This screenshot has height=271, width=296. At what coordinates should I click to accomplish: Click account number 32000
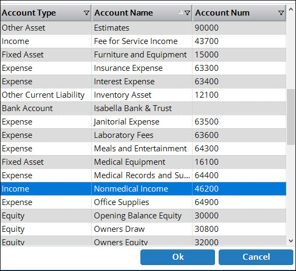click(206, 242)
